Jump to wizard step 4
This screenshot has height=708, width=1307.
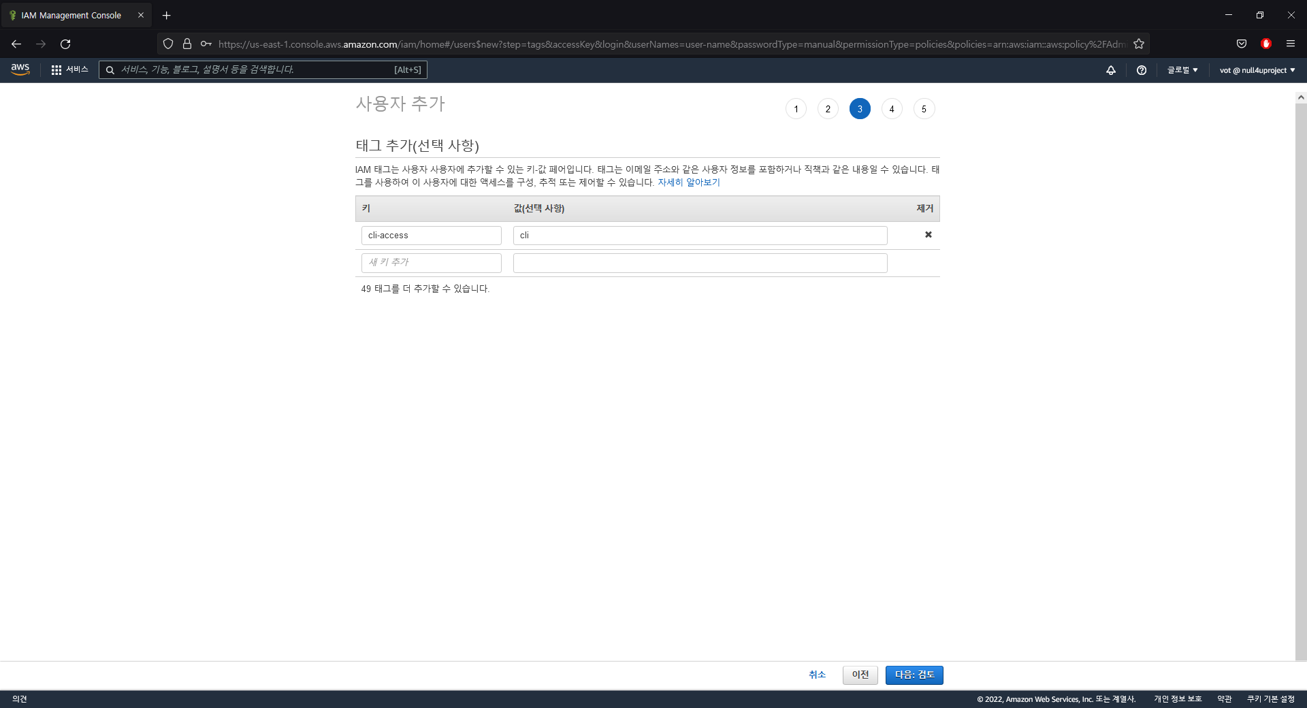[892, 109]
